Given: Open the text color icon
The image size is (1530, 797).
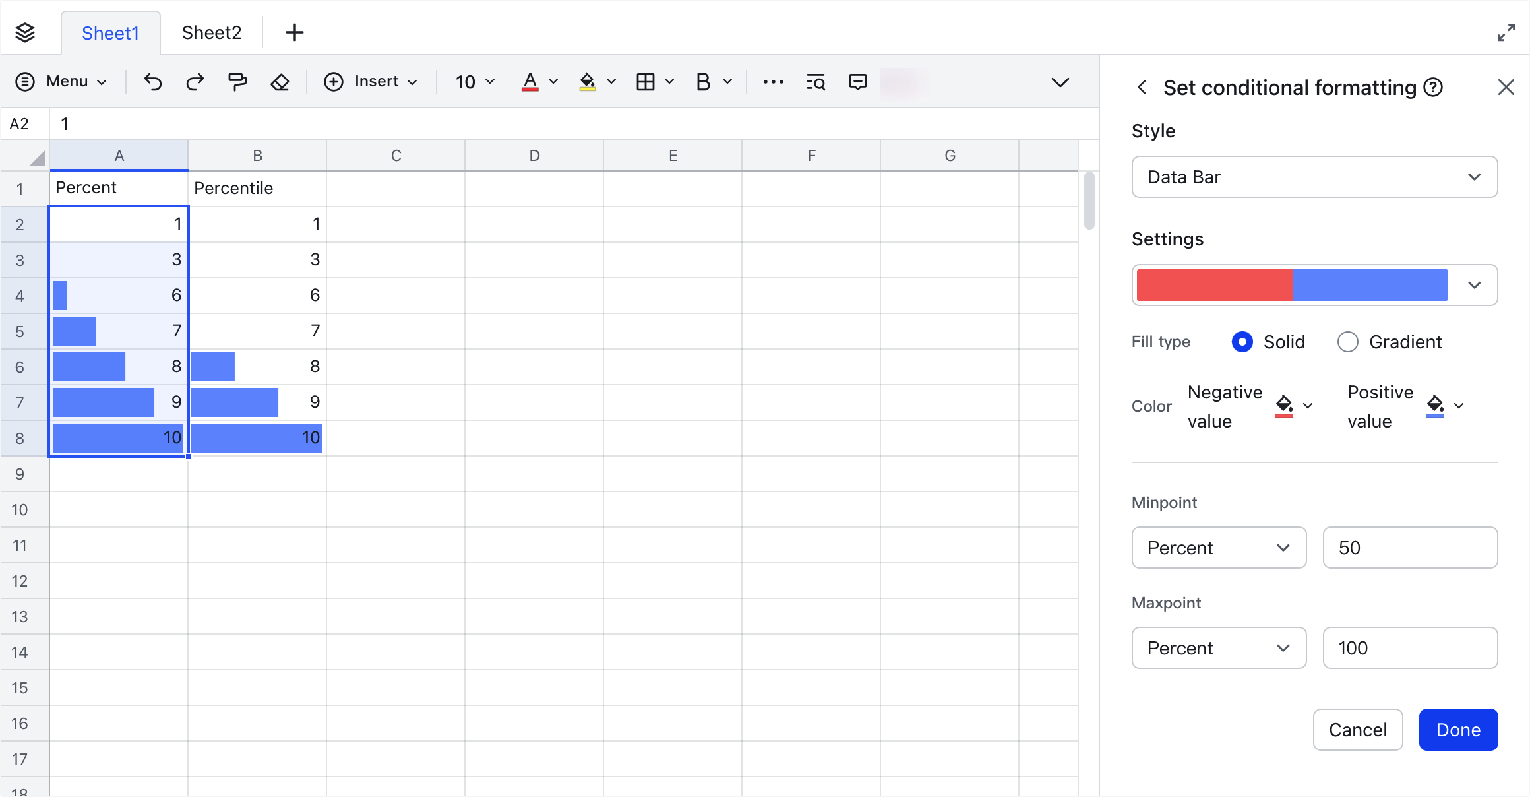Looking at the screenshot, I should coord(530,81).
